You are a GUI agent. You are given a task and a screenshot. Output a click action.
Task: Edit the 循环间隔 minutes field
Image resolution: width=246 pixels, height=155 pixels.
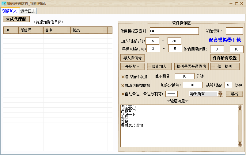point(185,76)
